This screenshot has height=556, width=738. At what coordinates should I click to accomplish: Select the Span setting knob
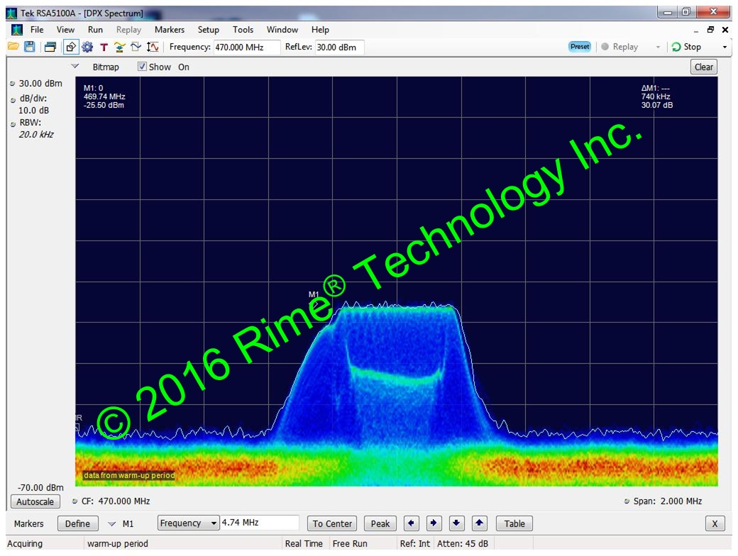pyautogui.click(x=627, y=501)
